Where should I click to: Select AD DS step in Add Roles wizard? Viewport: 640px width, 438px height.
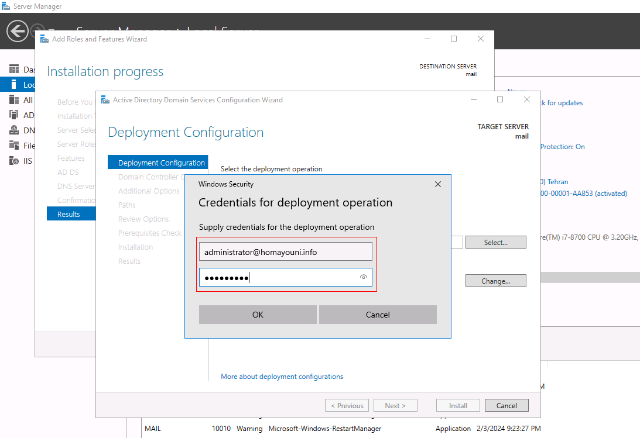[x=68, y=173]
